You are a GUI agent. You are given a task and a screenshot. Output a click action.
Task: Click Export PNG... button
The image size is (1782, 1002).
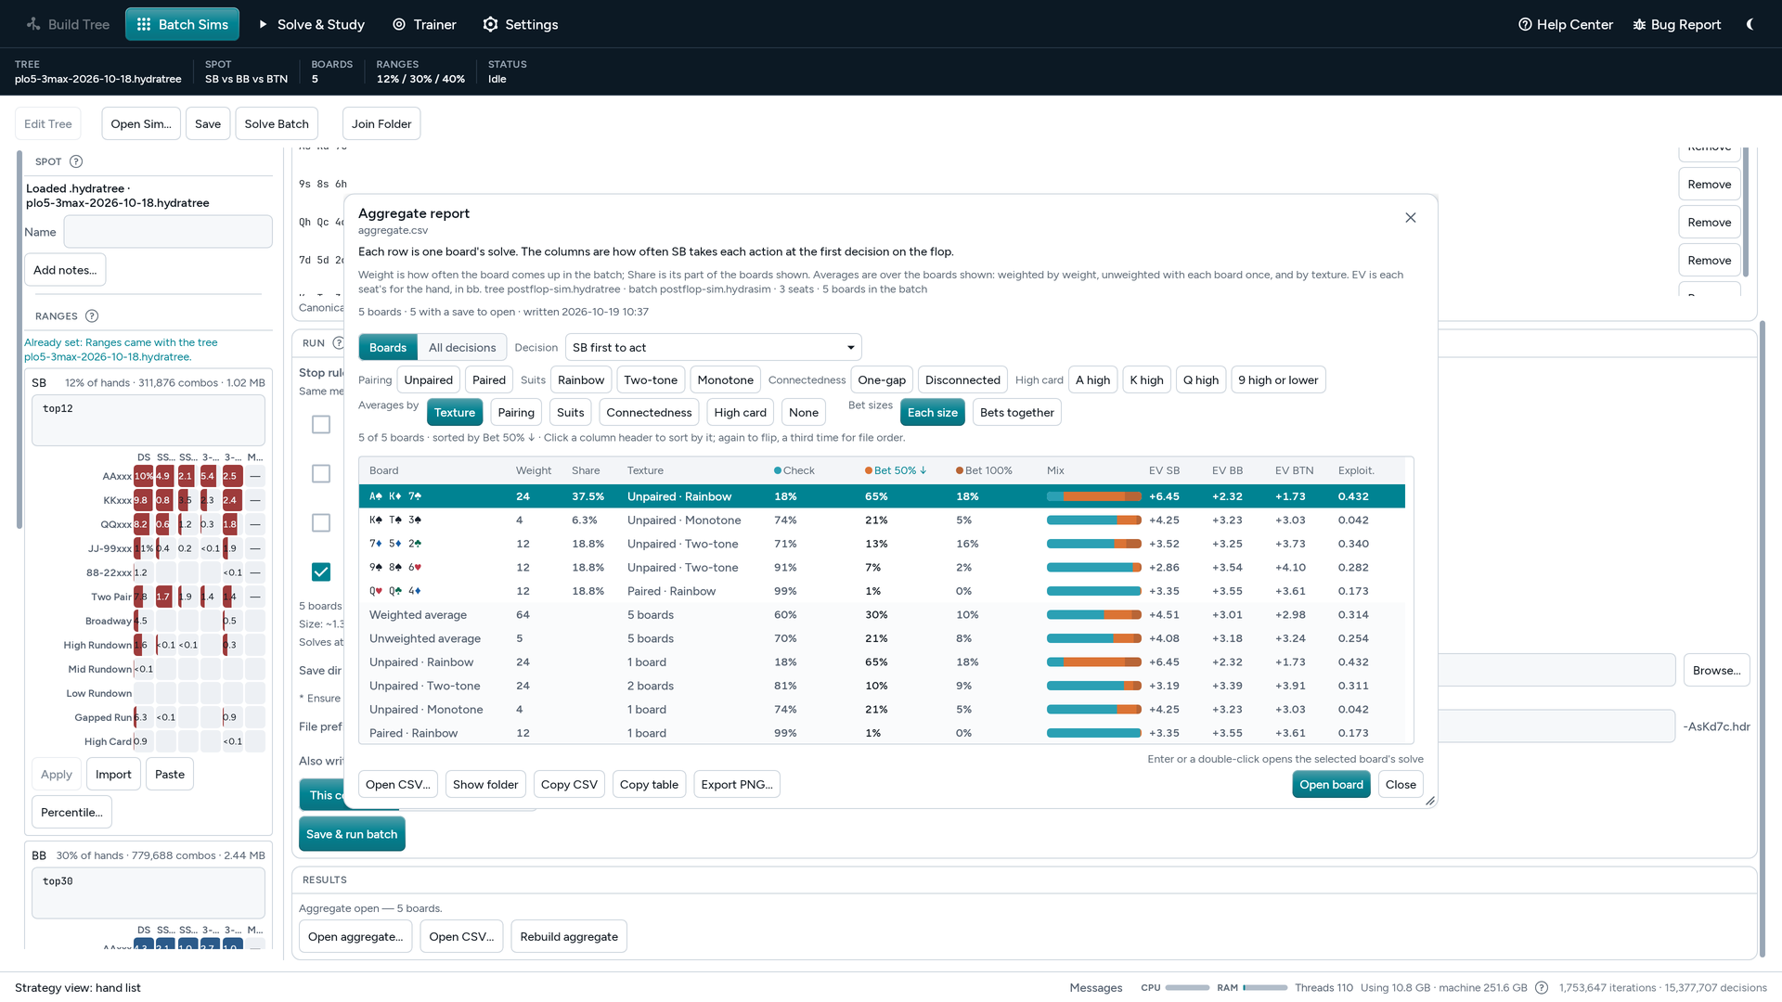click(x=737, y=785)
